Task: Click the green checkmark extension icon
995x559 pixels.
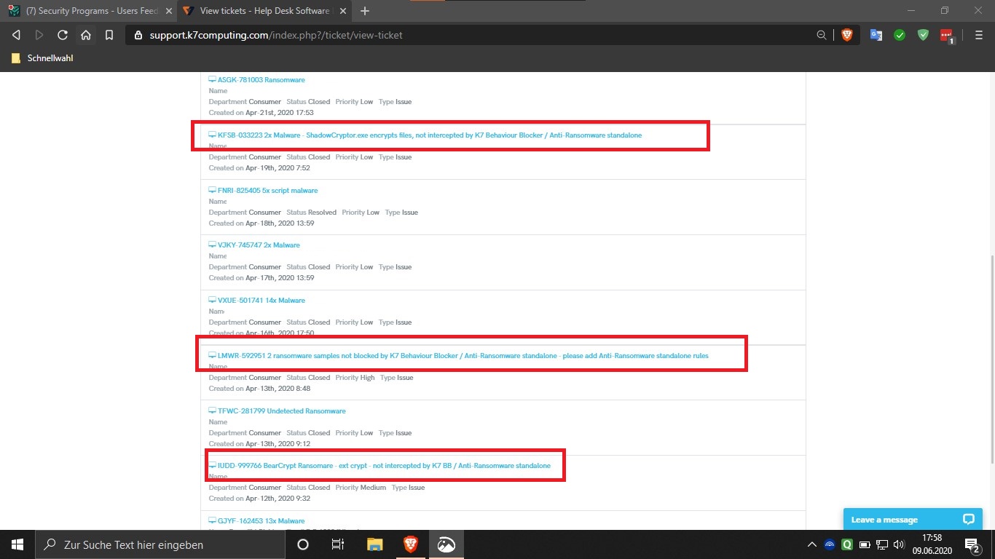Action: tap(900, 35)
